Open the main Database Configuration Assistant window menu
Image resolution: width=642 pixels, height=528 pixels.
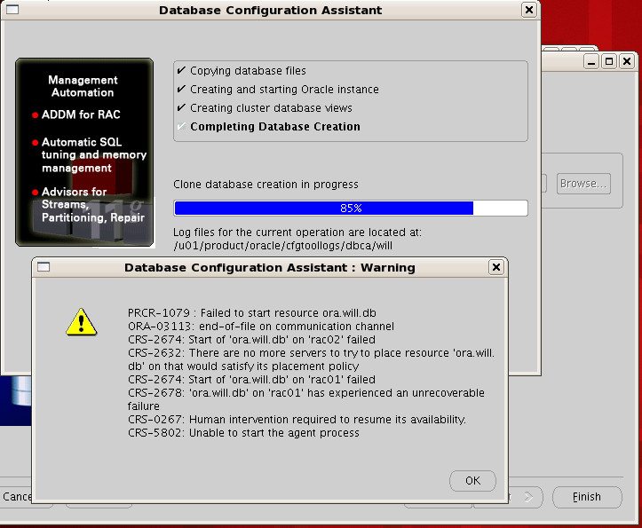[x=10, y=11]
